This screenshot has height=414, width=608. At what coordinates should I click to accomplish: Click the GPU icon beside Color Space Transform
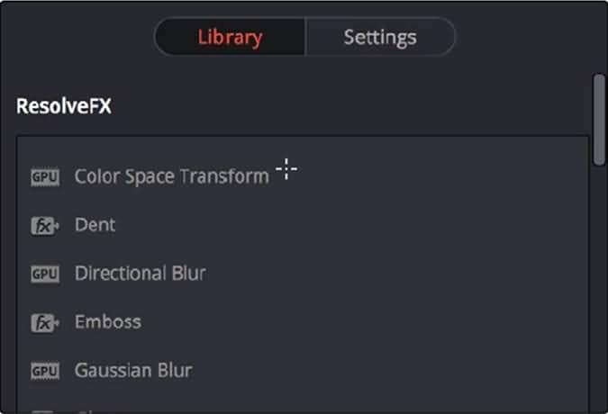coord(44,176)
